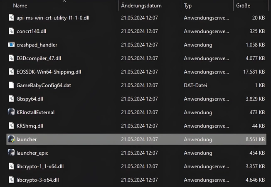This screenshot has width=271, height=187.
Task: Click the sort arrow above Name column
Action: (64, 1)
